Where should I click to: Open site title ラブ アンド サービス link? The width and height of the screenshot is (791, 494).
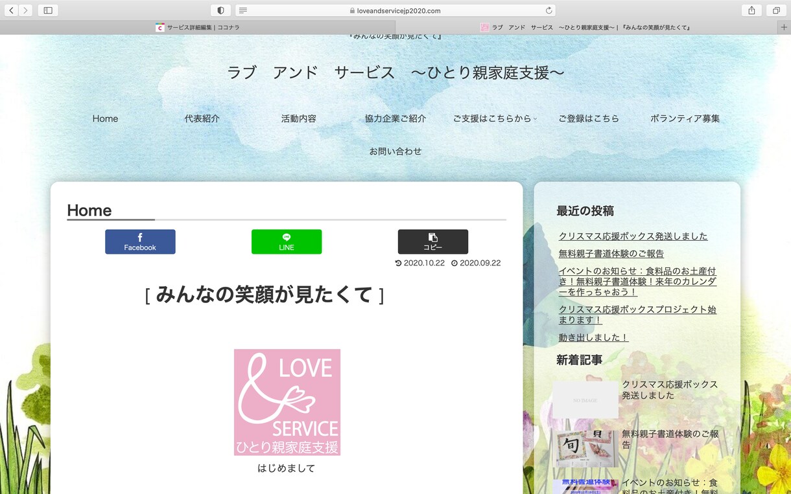[395, 73]
